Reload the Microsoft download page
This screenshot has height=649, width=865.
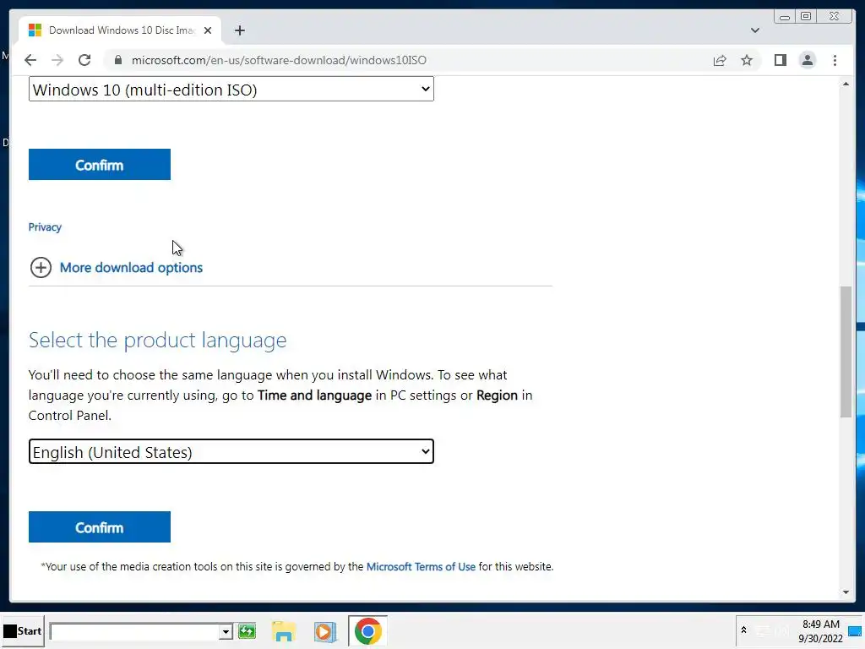[x=84, y=60]
